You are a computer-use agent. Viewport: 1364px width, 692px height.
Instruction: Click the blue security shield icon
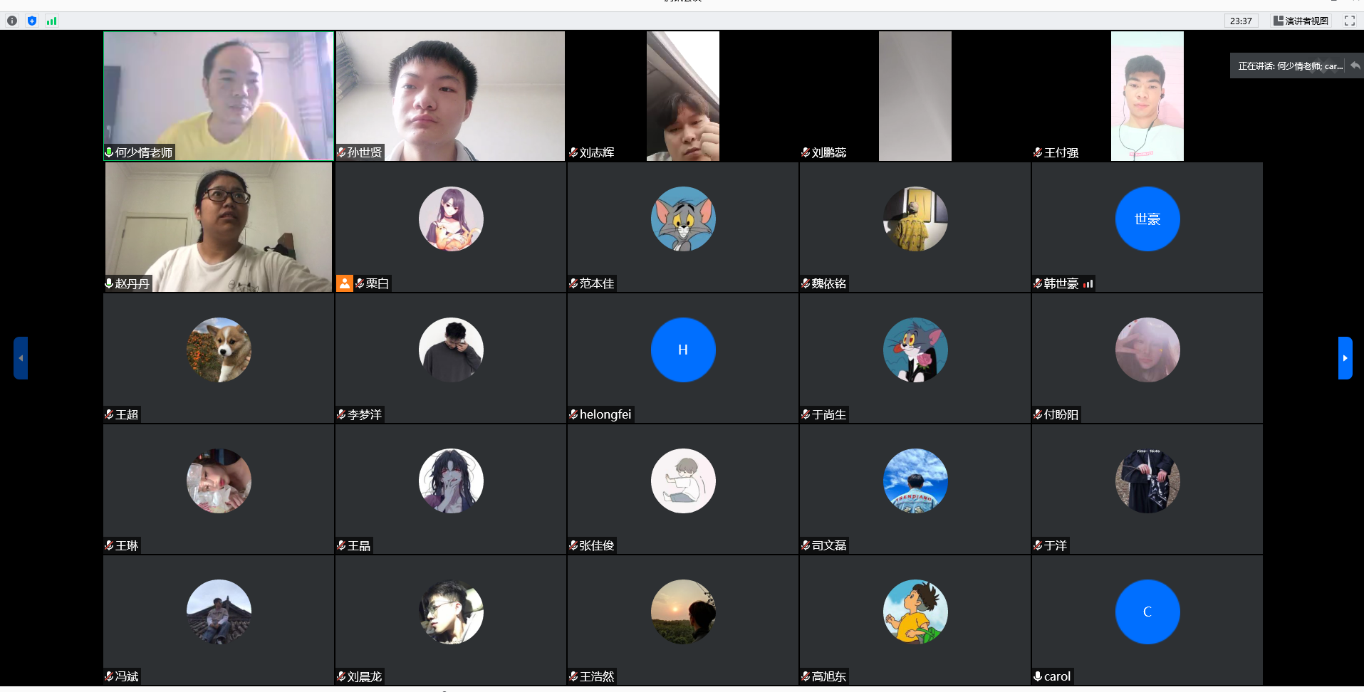coord(32,21)
